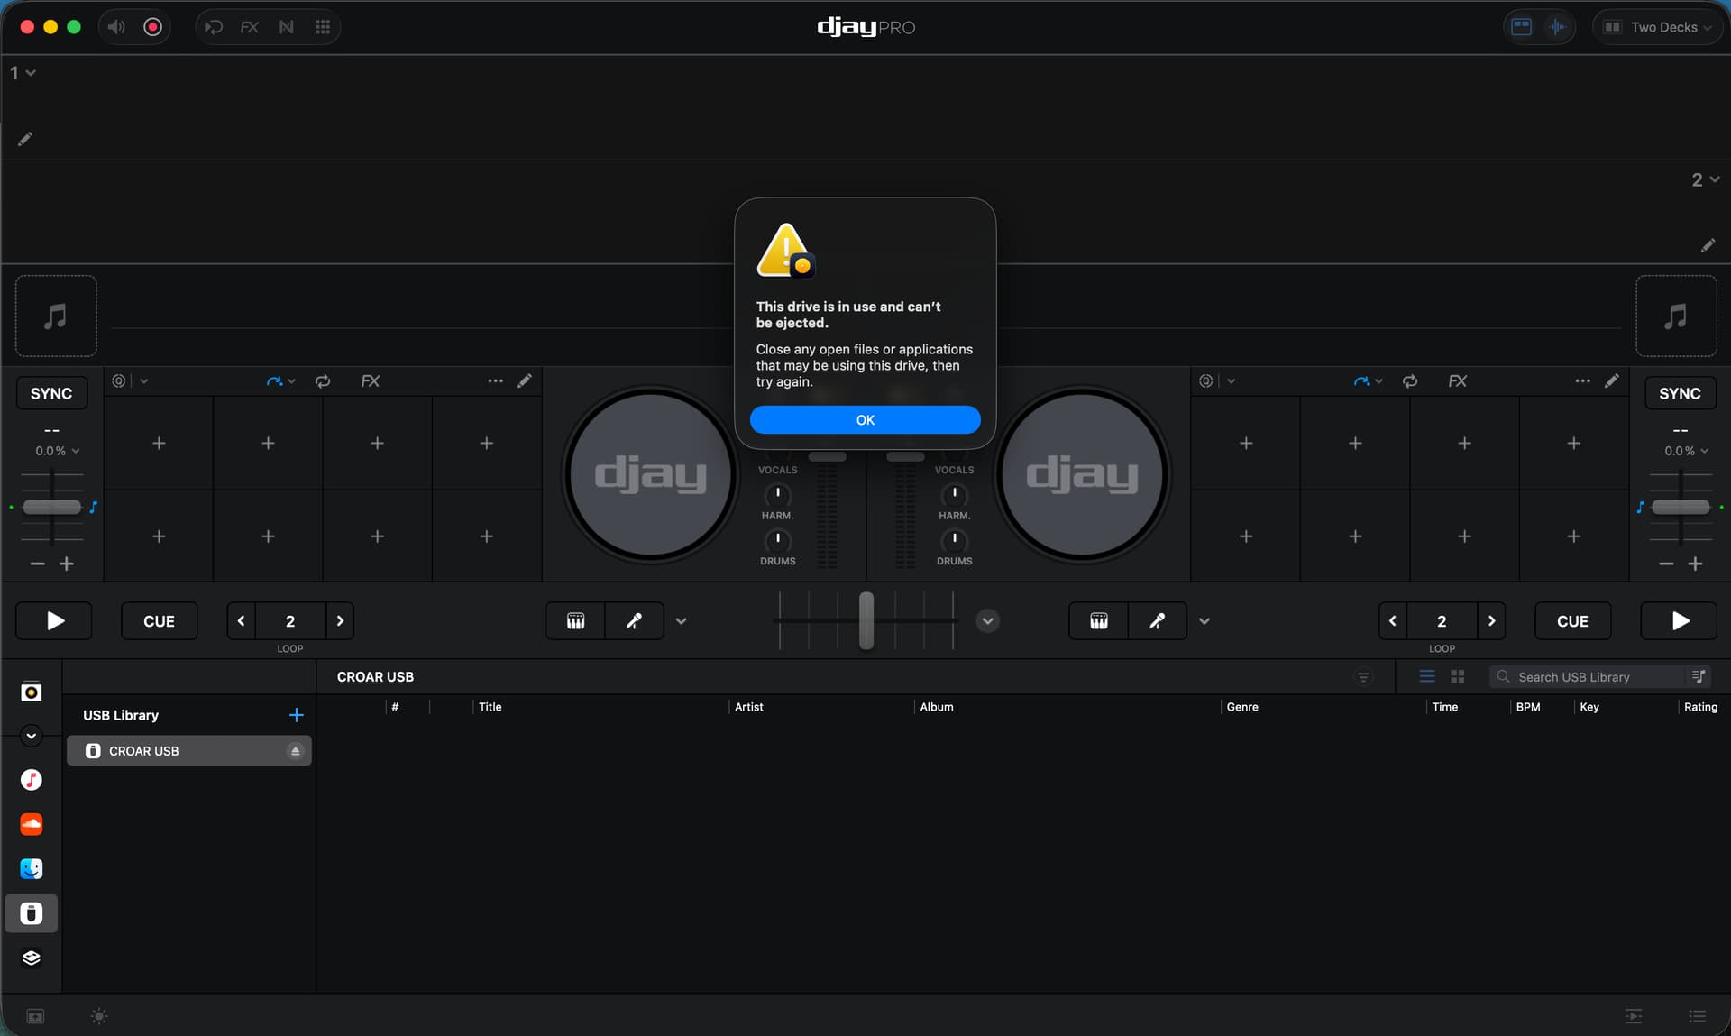Select CROAR USB in USB Library
Image resolution: width=1731 pixels, height=1036 pixels.
tap(189, 751)
